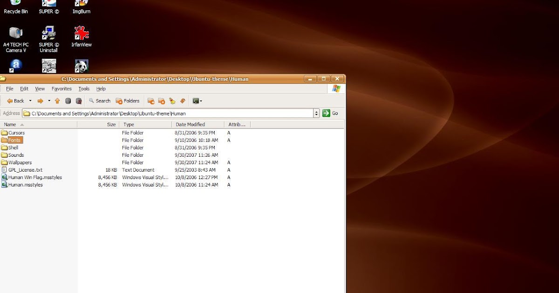Viewport: 559px width, 293px height.
Task: Expand the Address bar dropdown
Action: [316, 113]
